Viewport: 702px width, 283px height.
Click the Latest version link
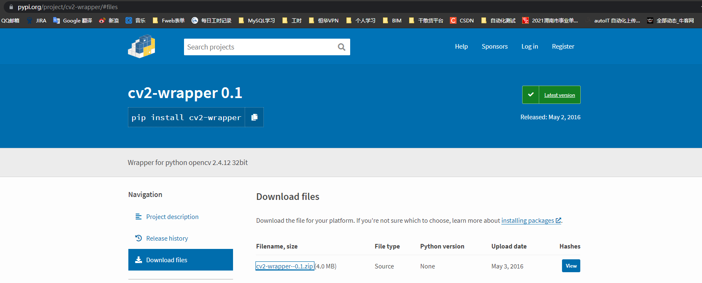pyautogui.click(x=560, y=95)
